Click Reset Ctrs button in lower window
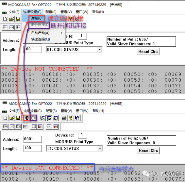185x182 pixels. coord(148,151)
